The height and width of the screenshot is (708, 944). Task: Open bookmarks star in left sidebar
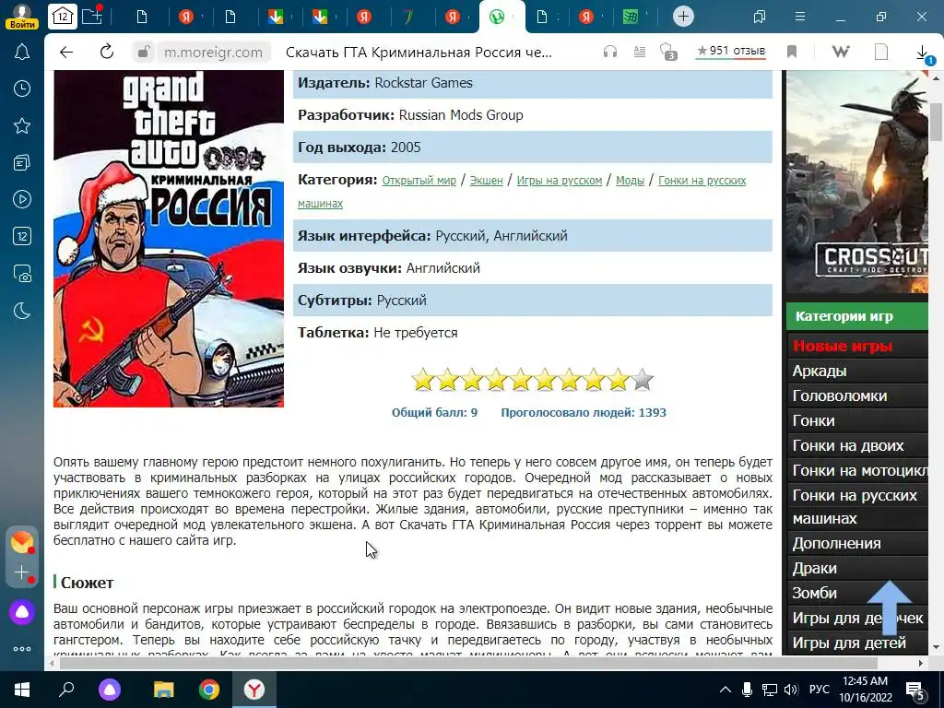[22, 125]
